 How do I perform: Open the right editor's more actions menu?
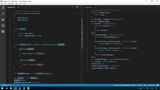(x=158, y=7)
